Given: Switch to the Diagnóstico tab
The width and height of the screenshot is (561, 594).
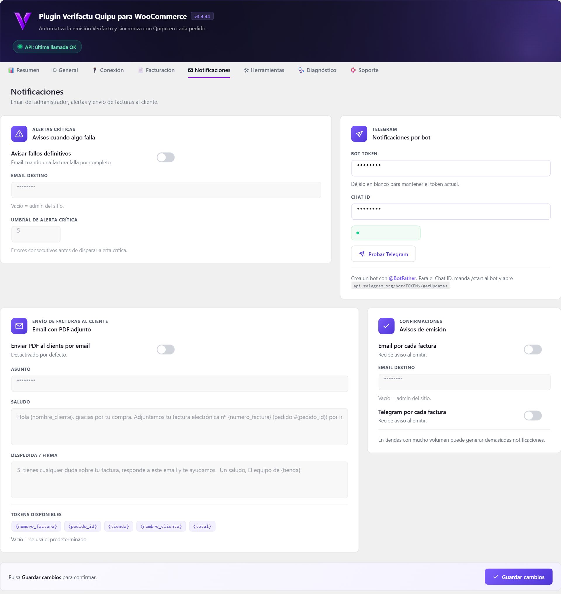Looking at the screenshot, I should point(317,70).
